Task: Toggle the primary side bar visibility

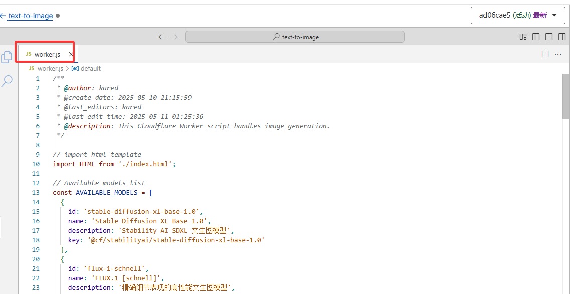Action: pyautogui.click(x=536, y=37)
